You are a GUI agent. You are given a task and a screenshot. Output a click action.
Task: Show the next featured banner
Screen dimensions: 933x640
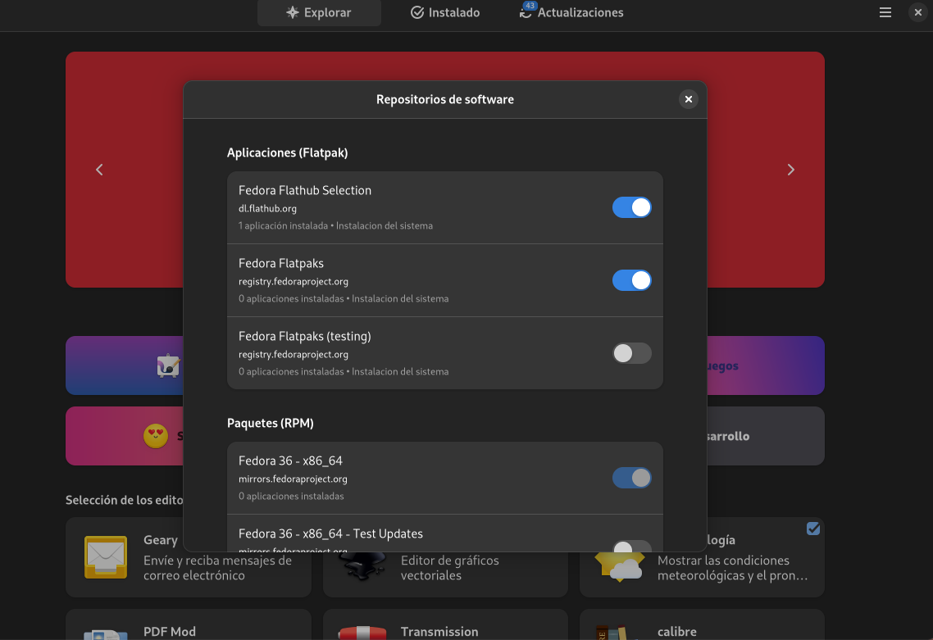(x=791, y=170)
